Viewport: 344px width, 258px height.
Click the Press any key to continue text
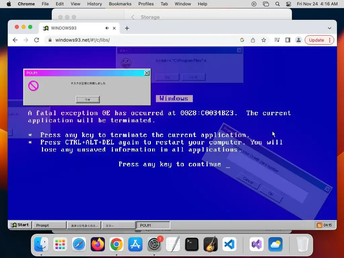coord(170,164)
